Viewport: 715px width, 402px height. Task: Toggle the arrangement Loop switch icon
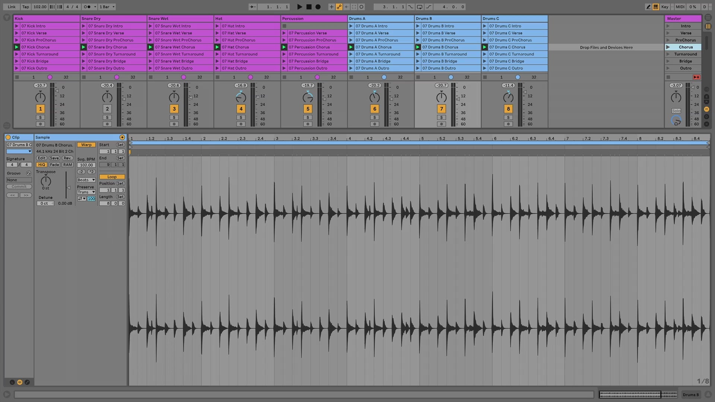coord(420,7)
